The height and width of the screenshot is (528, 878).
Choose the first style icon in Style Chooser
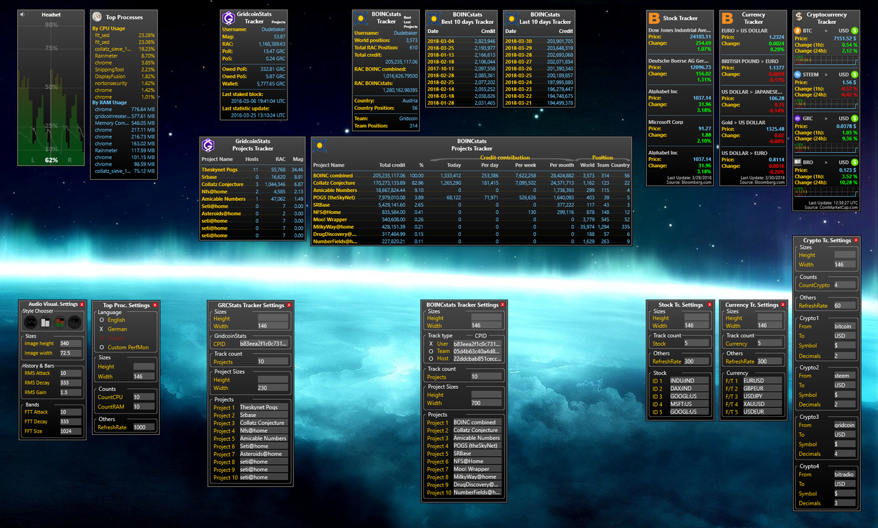[30, 322]
